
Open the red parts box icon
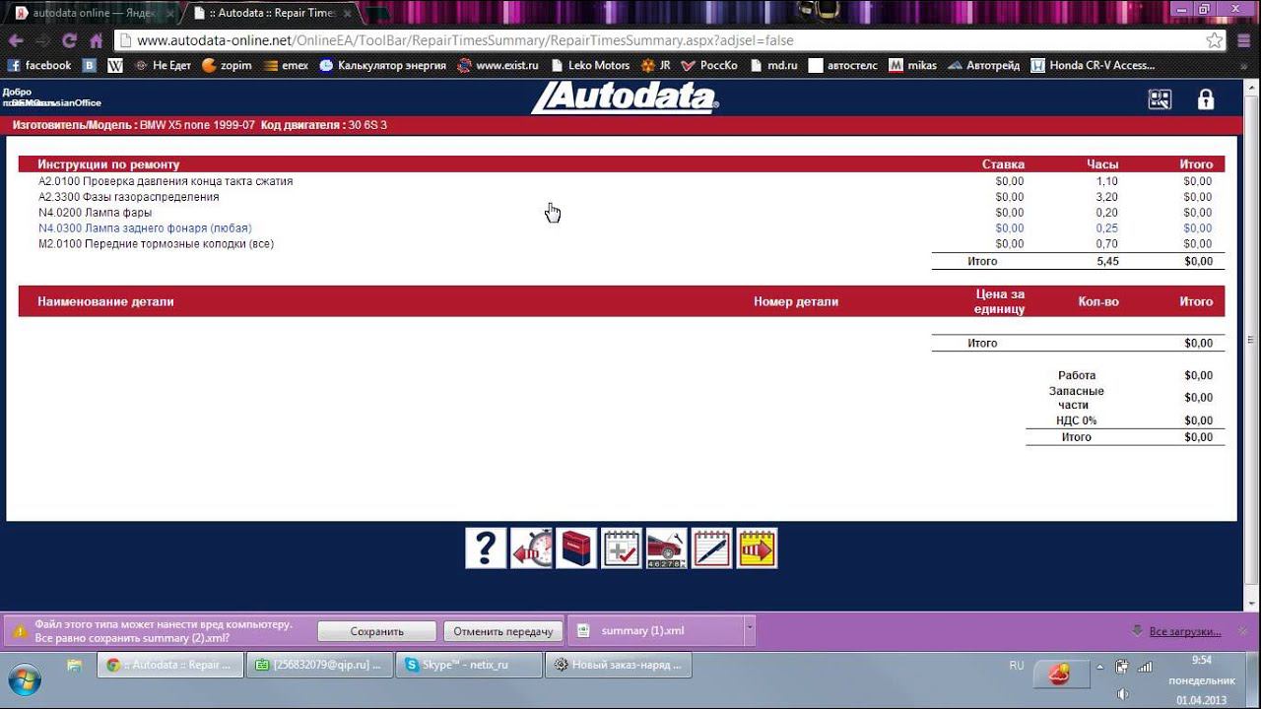576,548
